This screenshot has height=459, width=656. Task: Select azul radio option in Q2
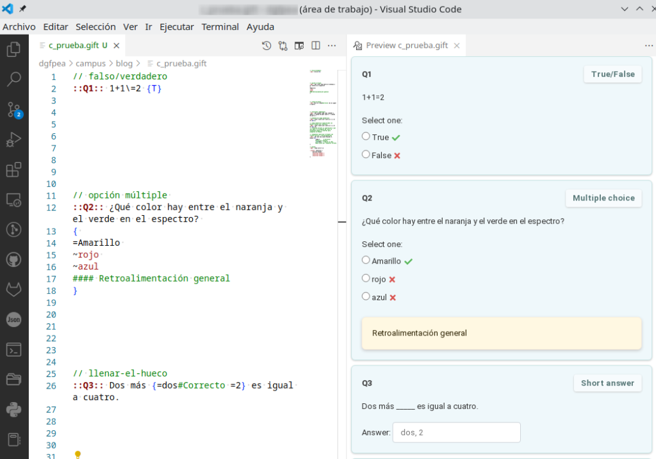pos(366,296)
